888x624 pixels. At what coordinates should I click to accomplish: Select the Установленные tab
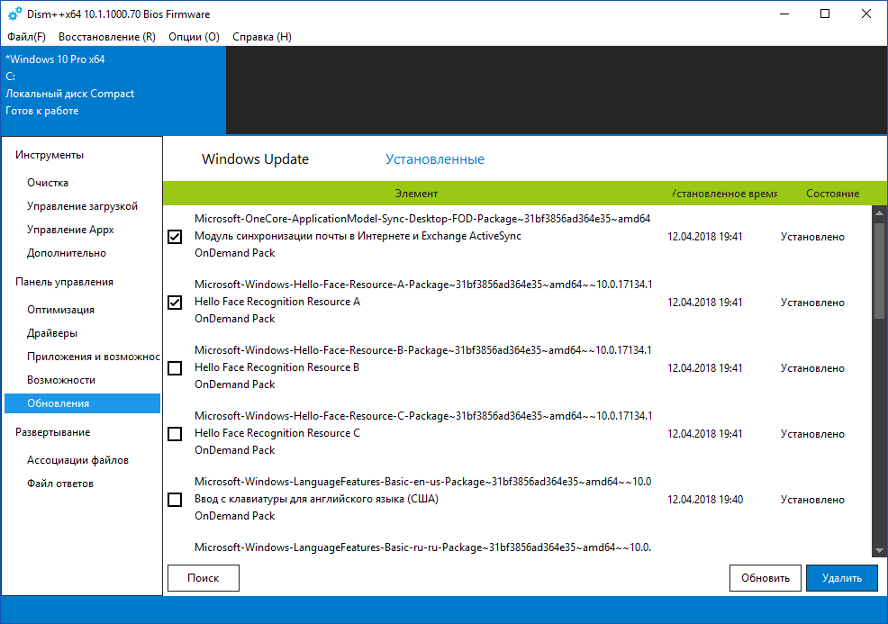coord(435,159)
